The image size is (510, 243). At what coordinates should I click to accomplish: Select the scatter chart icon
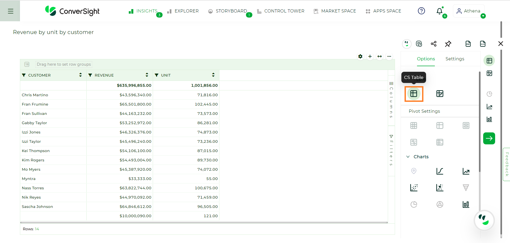tap(414, 188)
